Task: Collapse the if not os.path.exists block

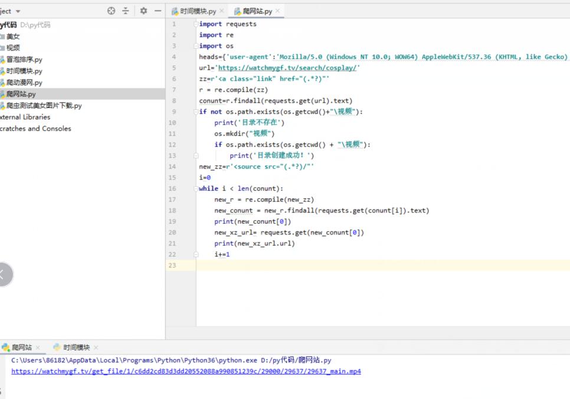Action: tap(195, 112)
